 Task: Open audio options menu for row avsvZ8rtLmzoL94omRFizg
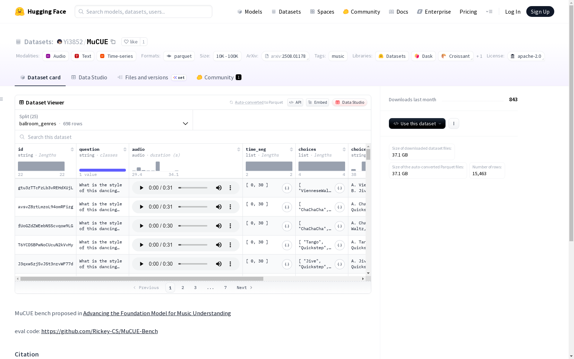click(230, 207)
